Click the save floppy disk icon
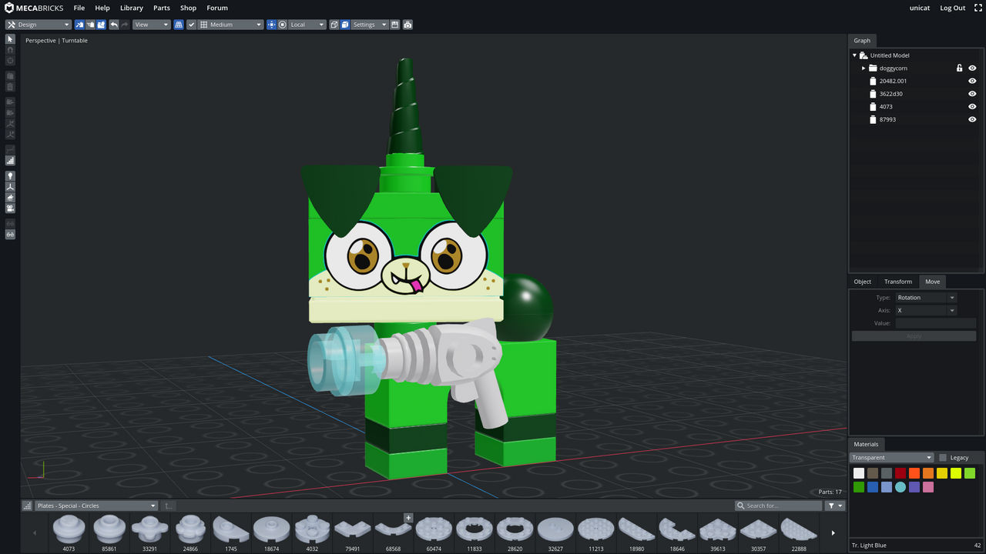 click(x=395, y=25)
